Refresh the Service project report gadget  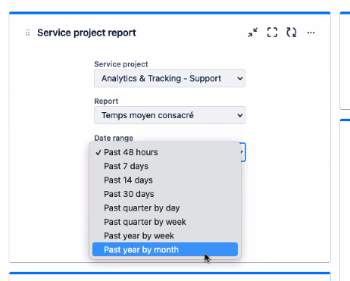click(x=292, y=33)
